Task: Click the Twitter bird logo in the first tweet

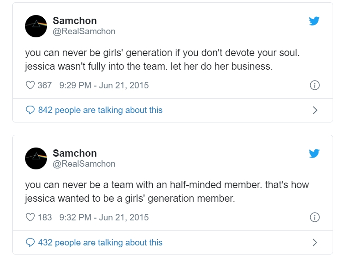Action: pos(314,21)
